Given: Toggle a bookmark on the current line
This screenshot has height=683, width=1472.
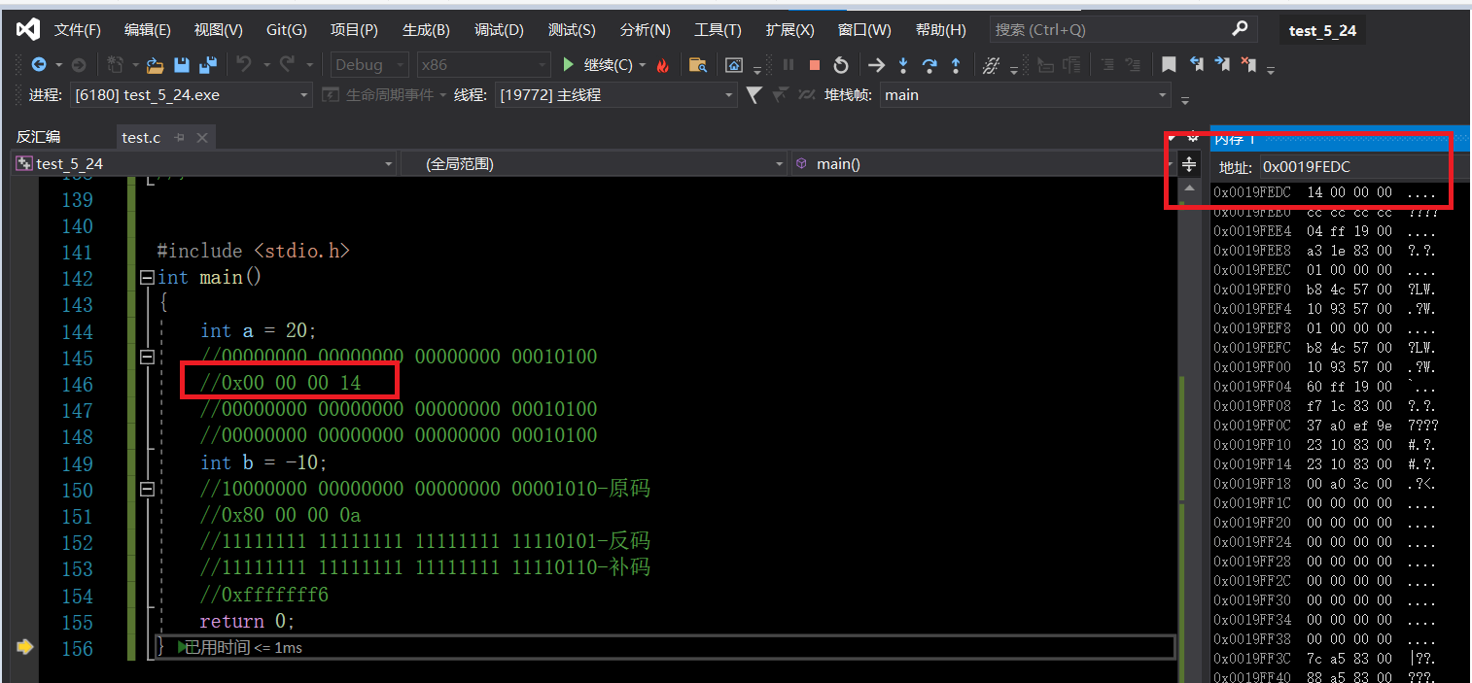Looking at the screenshot, I should pyautogui.click(x=1170, y=65).
